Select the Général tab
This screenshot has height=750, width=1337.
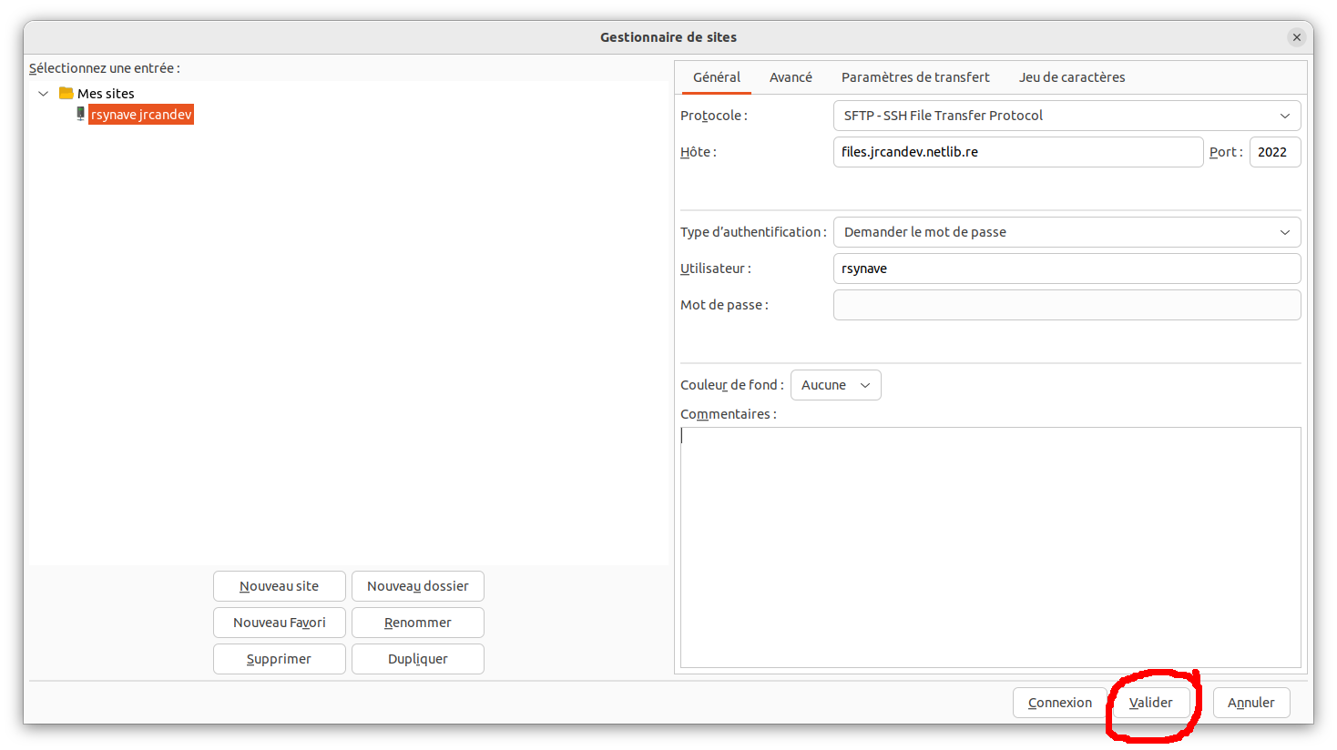click(716, 77)
